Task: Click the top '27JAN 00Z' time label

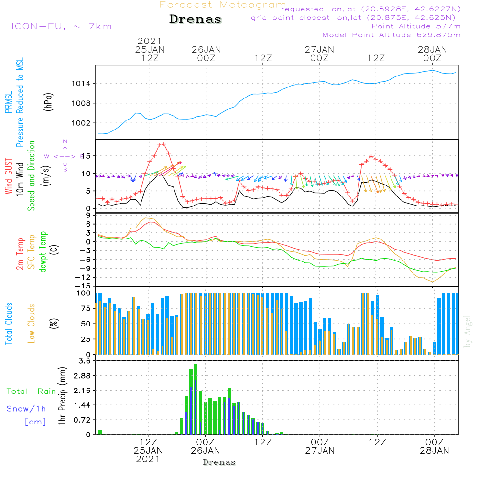Action: click(x=319, y=54)
